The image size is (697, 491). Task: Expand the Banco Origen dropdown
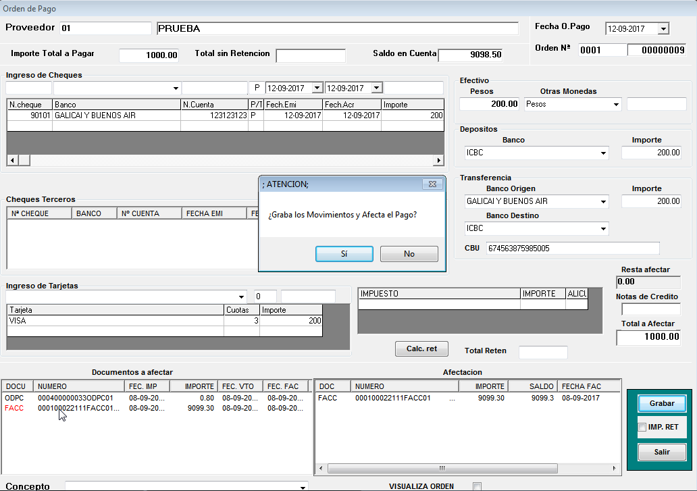603,201
